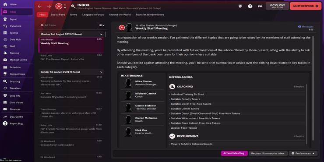Collapse Monday 2nd August 2021 group
This screenshot has height=162, width=324.
coord(101,34)
